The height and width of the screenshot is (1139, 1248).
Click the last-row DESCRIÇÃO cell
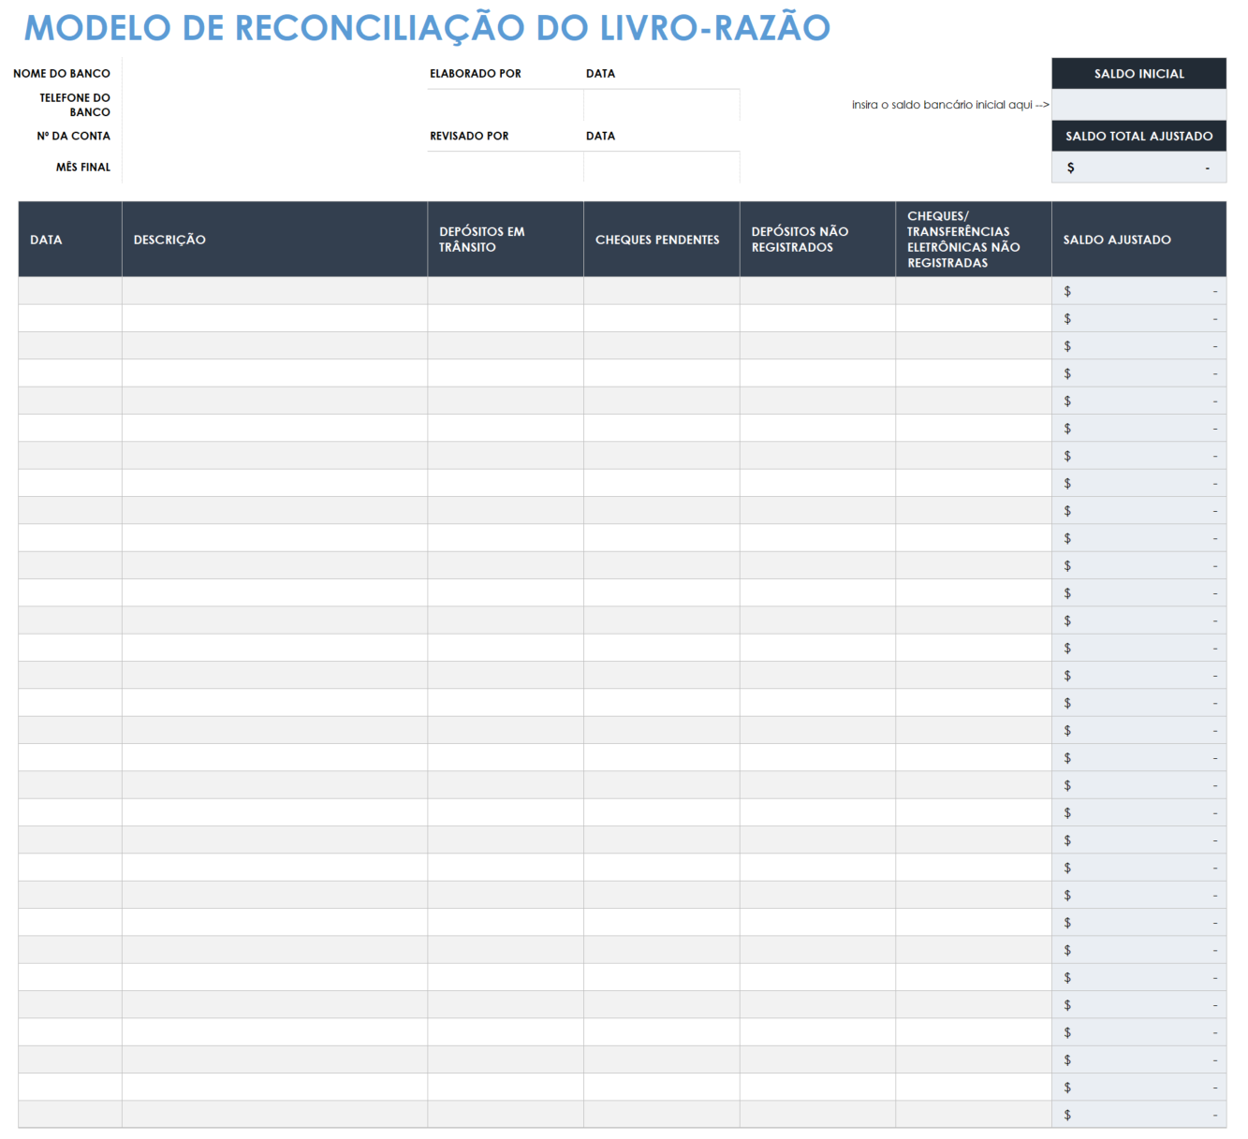[x=274, y=1115]
